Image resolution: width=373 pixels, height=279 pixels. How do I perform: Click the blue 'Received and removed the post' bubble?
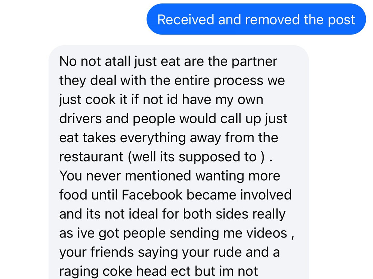256,19
